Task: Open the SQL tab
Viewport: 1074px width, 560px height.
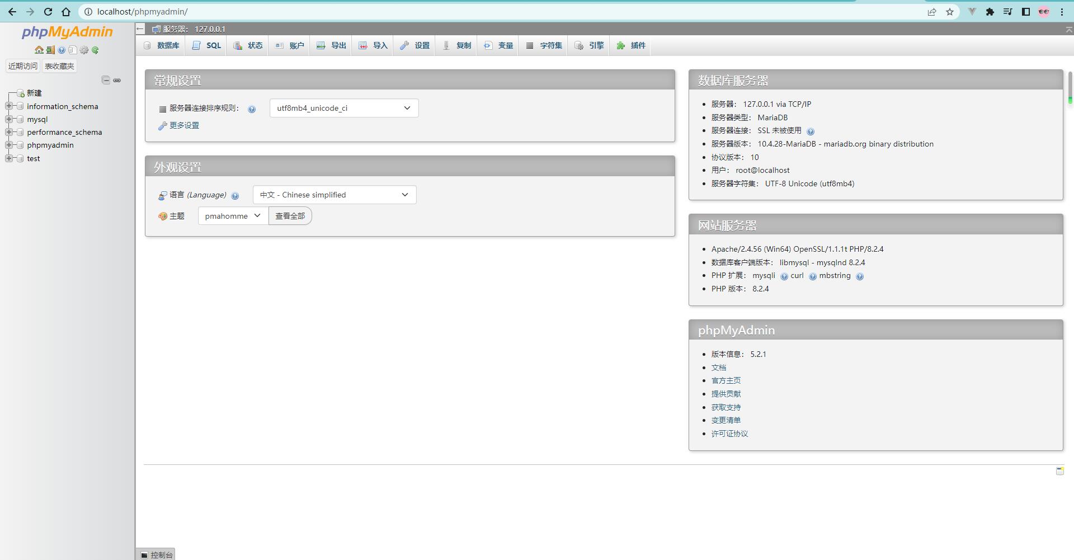Action: pyautogui.click(x=206, y=46)
